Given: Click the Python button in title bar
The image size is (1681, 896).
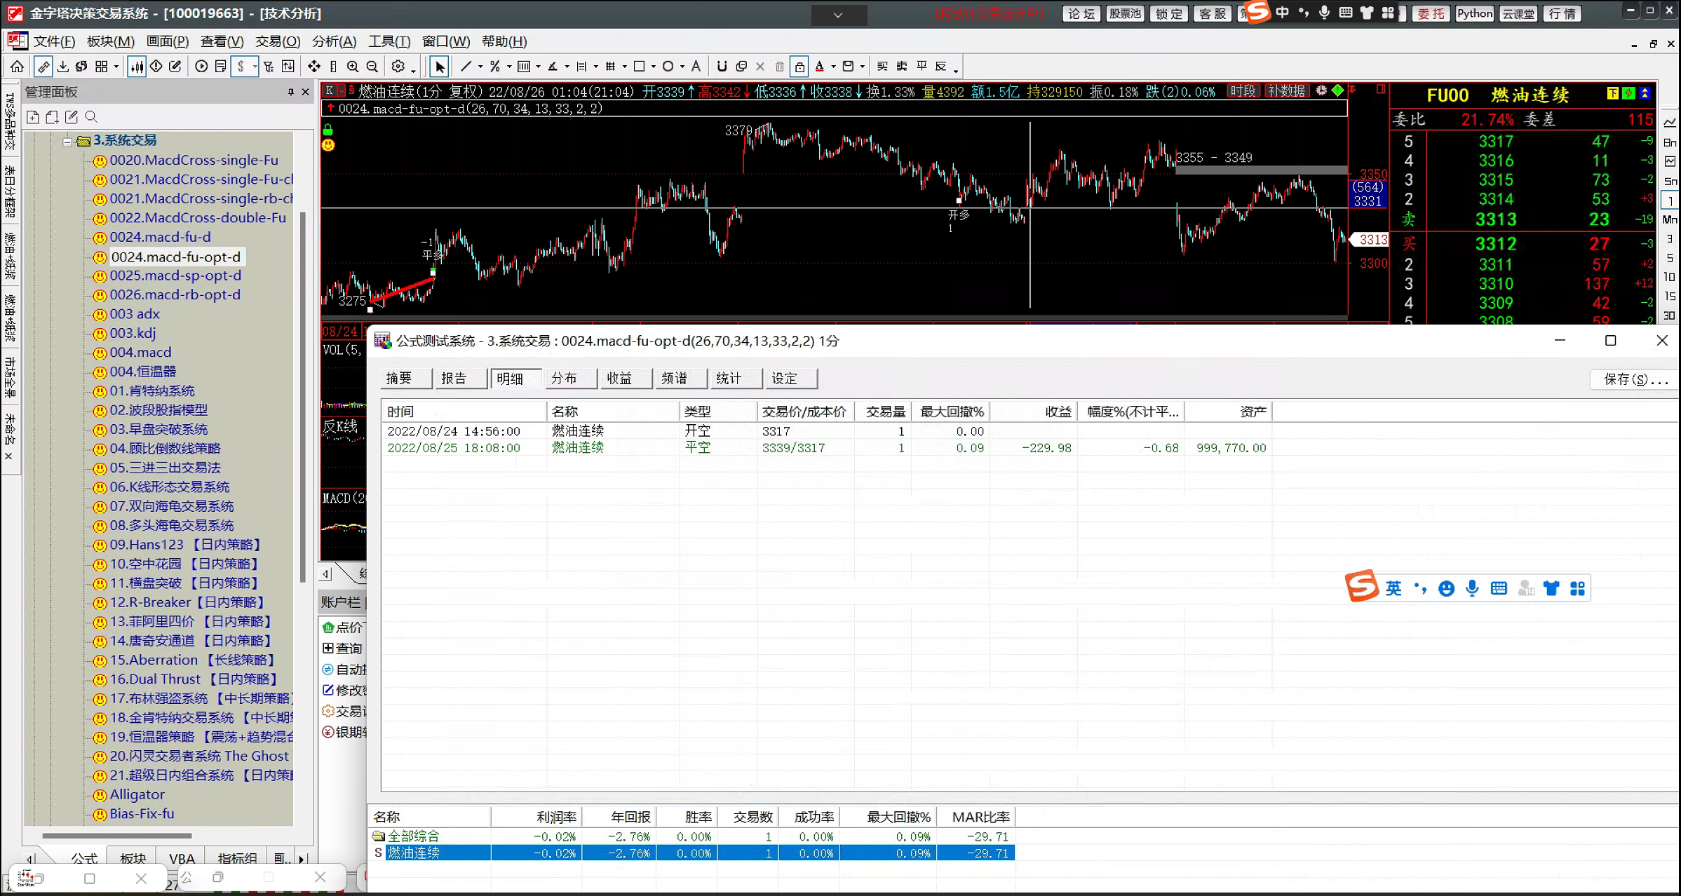Looking at the screenshot, I should [1474, 13].
